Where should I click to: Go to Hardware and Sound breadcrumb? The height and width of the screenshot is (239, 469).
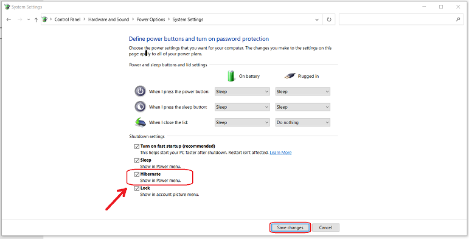coord(108,19)
